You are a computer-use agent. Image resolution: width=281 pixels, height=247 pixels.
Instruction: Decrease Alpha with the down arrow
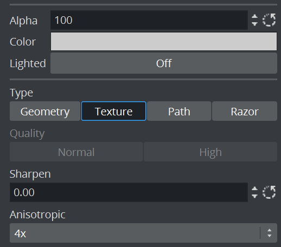coord(254,24)
